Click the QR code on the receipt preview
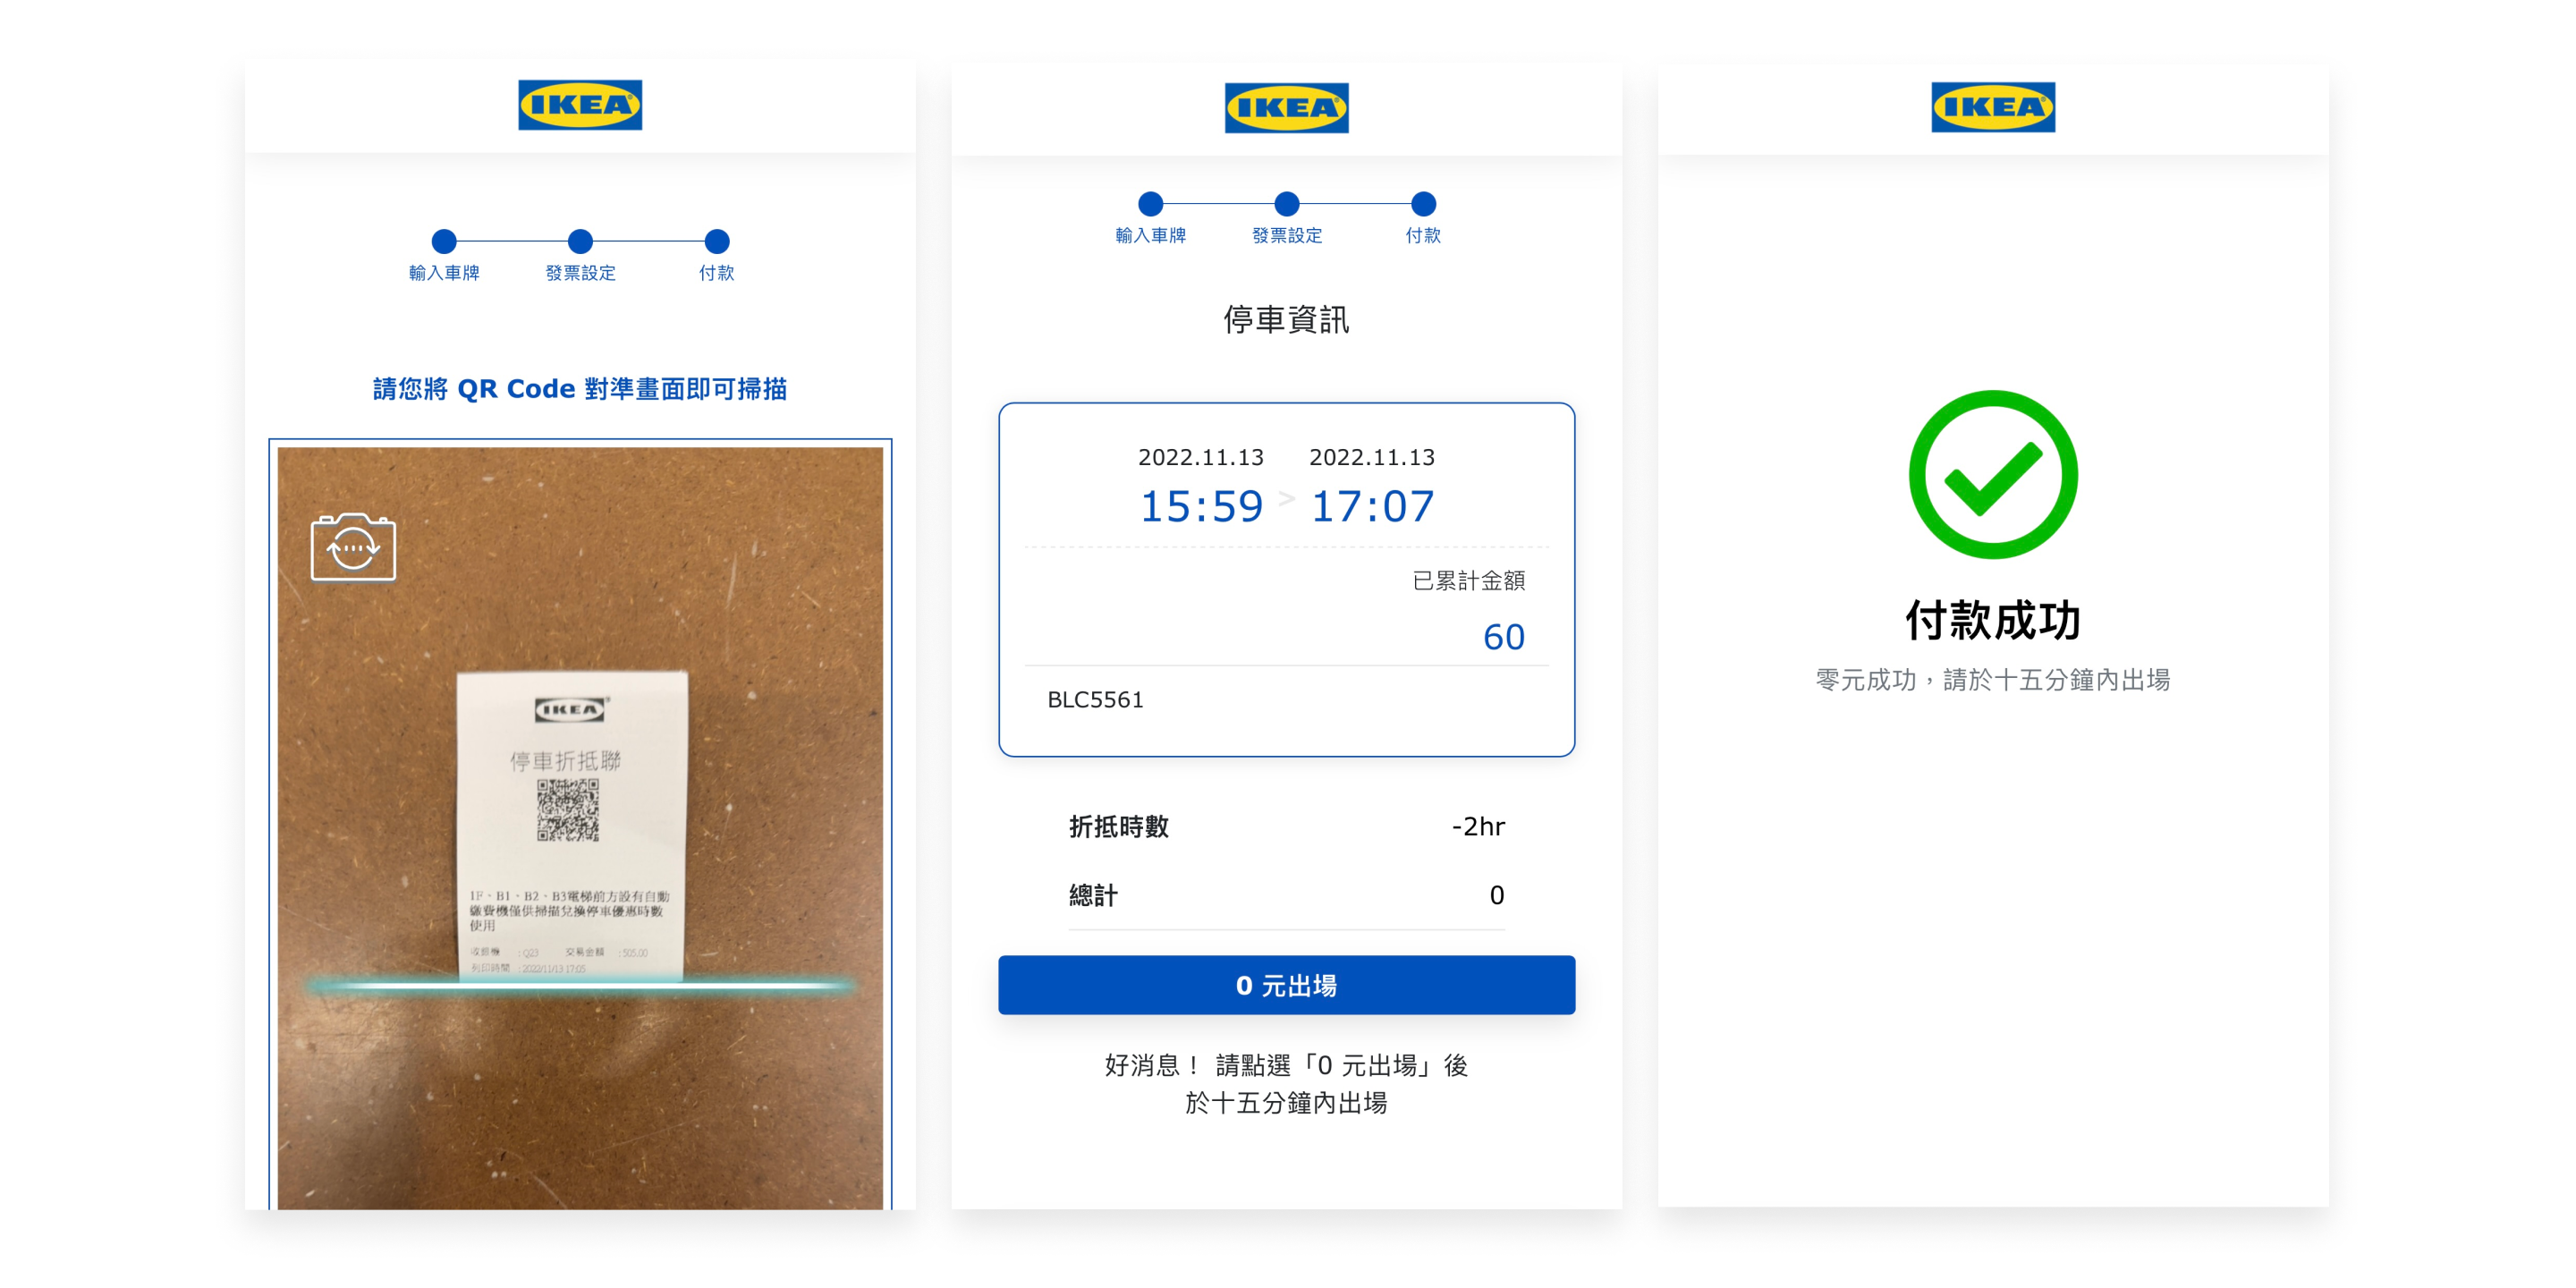The image size is (2576, 1288). point(568,810)
